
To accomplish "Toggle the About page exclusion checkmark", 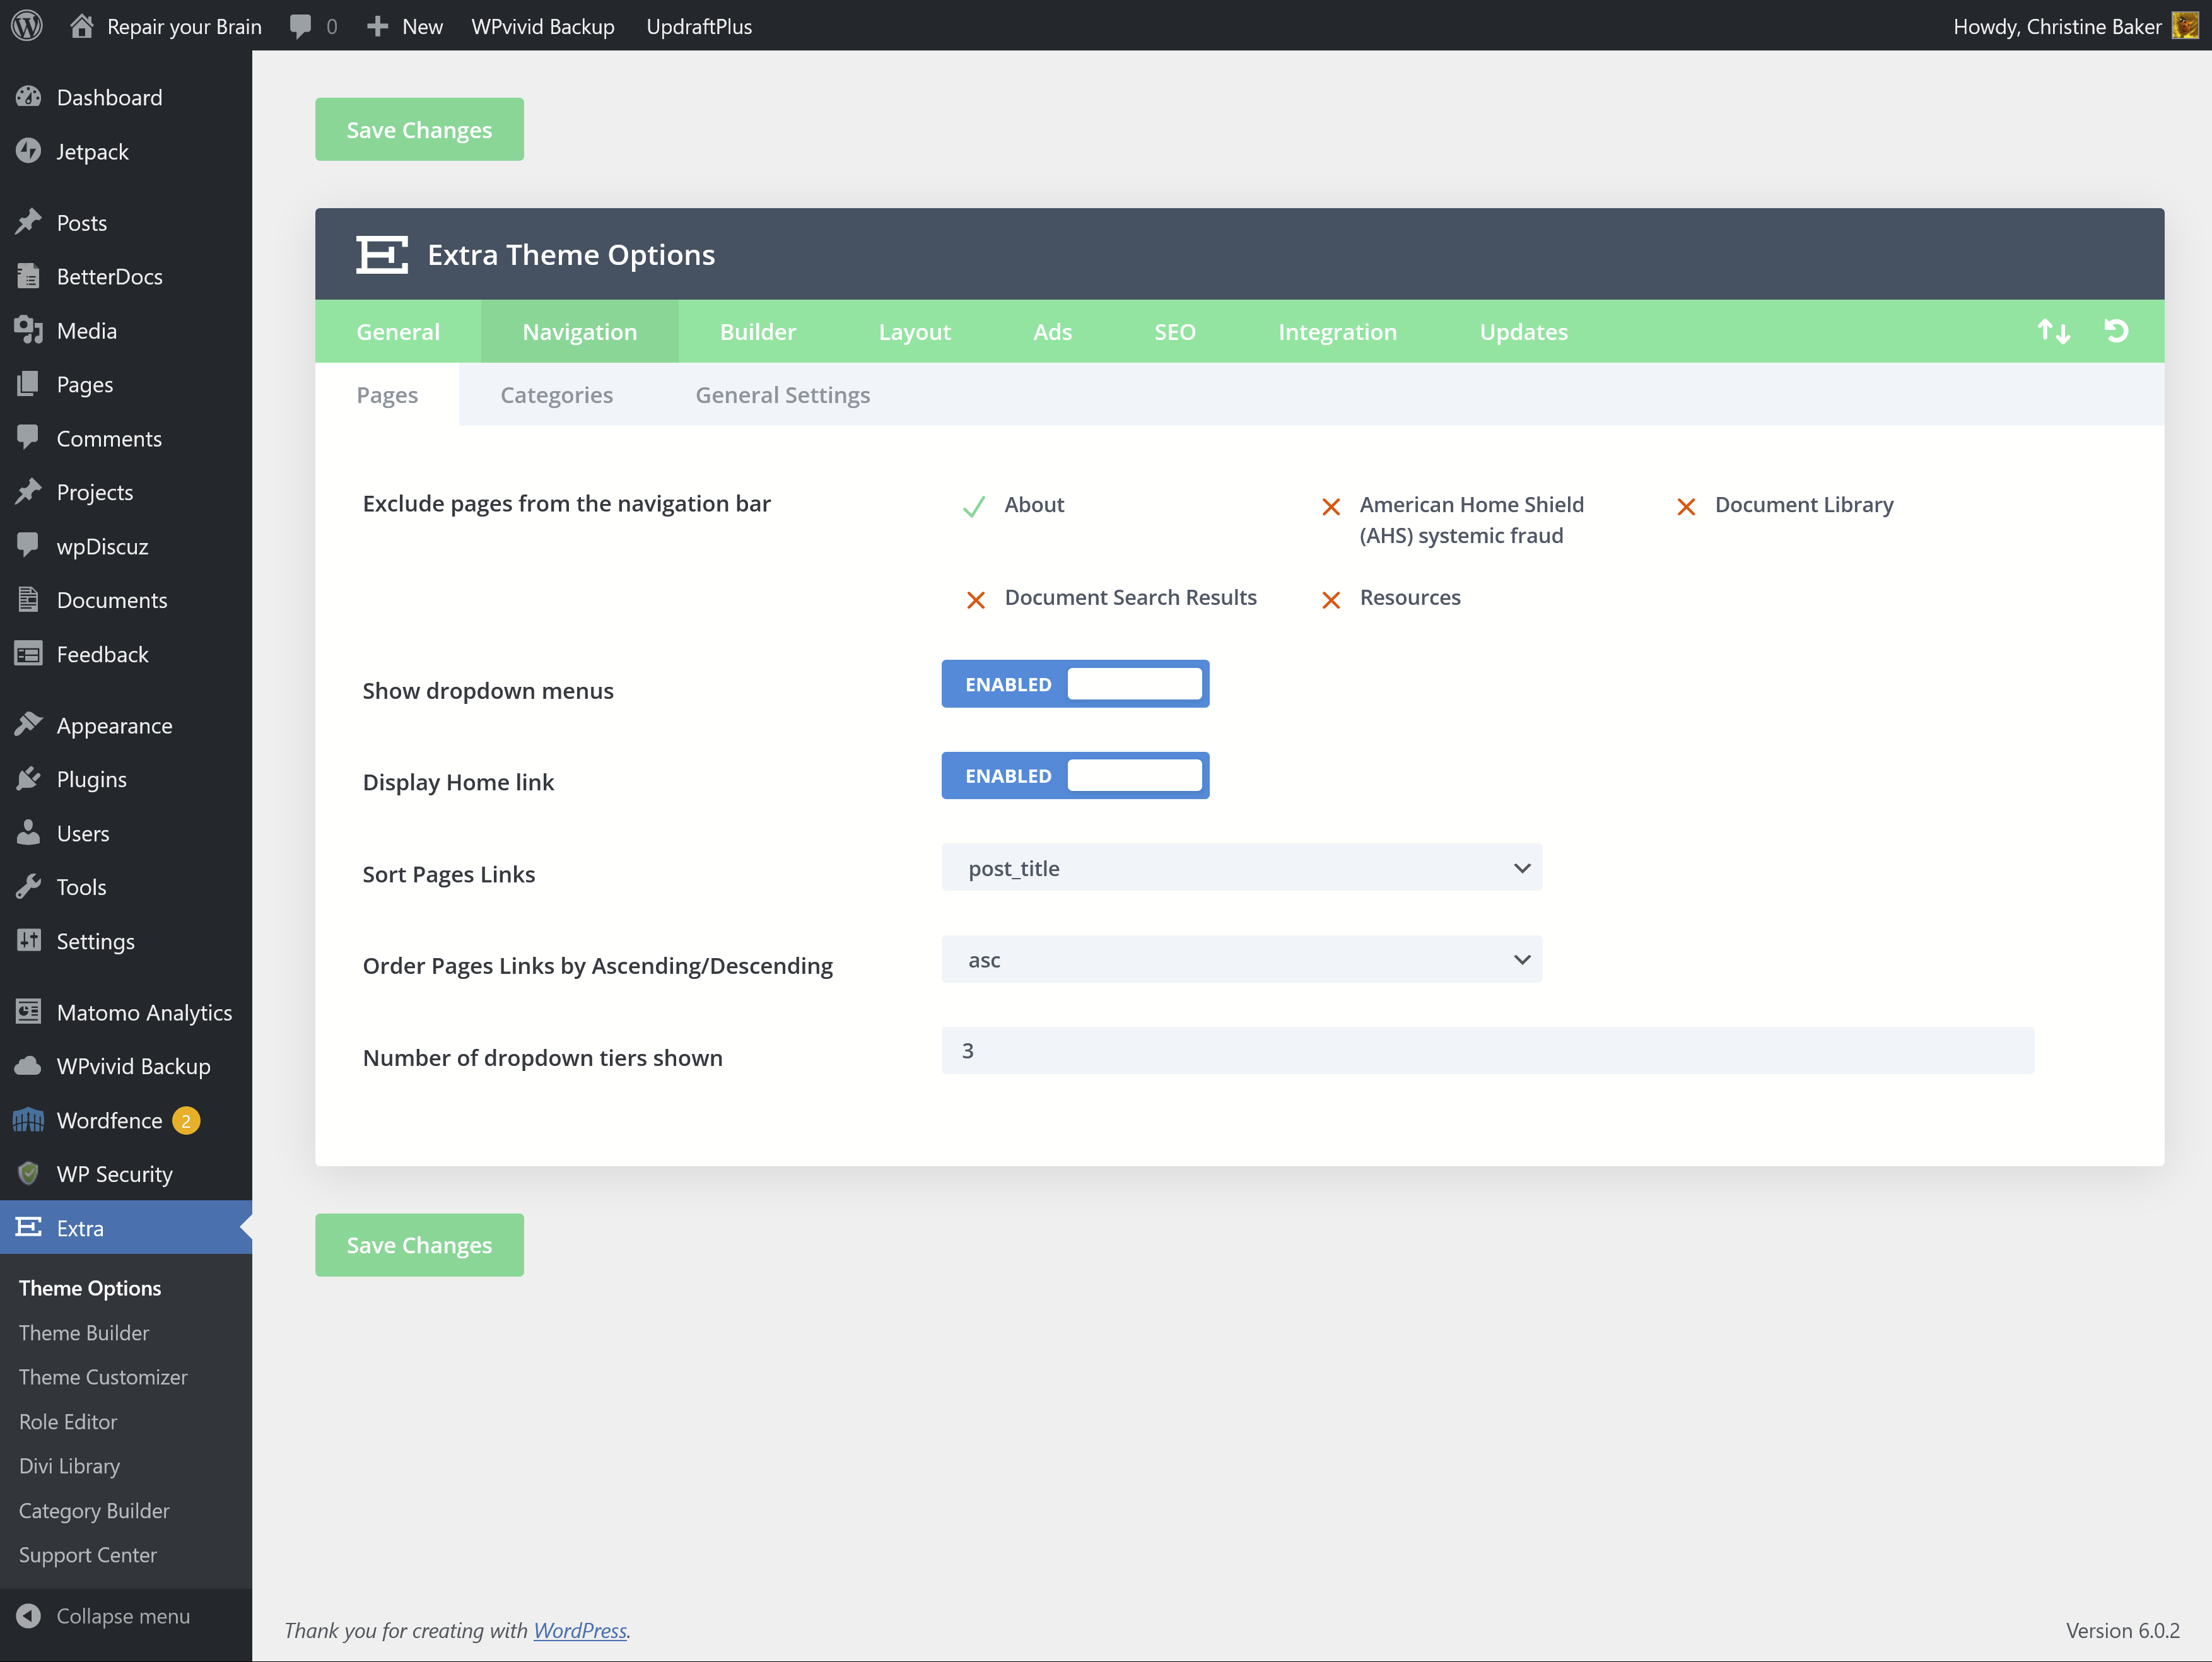I will point(973,506).
